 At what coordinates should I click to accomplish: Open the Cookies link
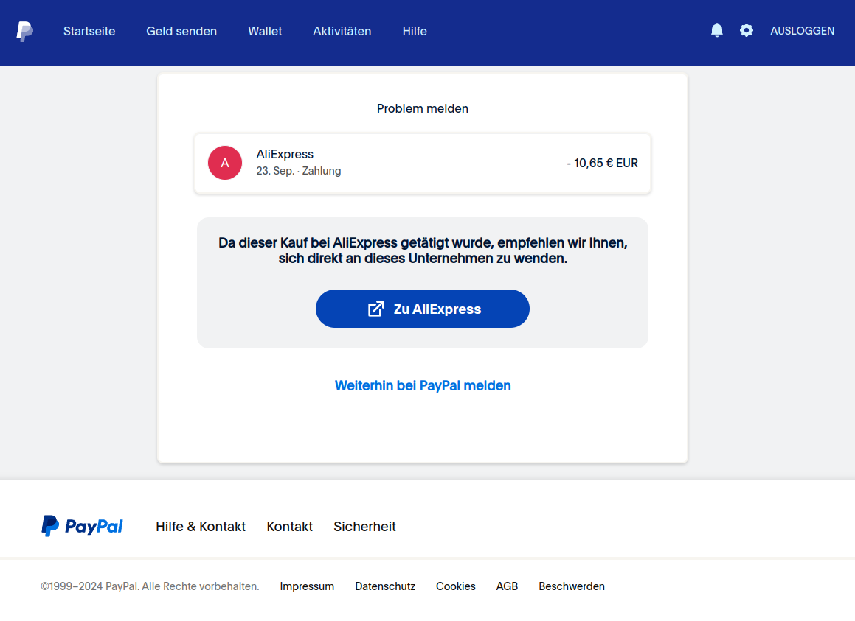(456, 586)
